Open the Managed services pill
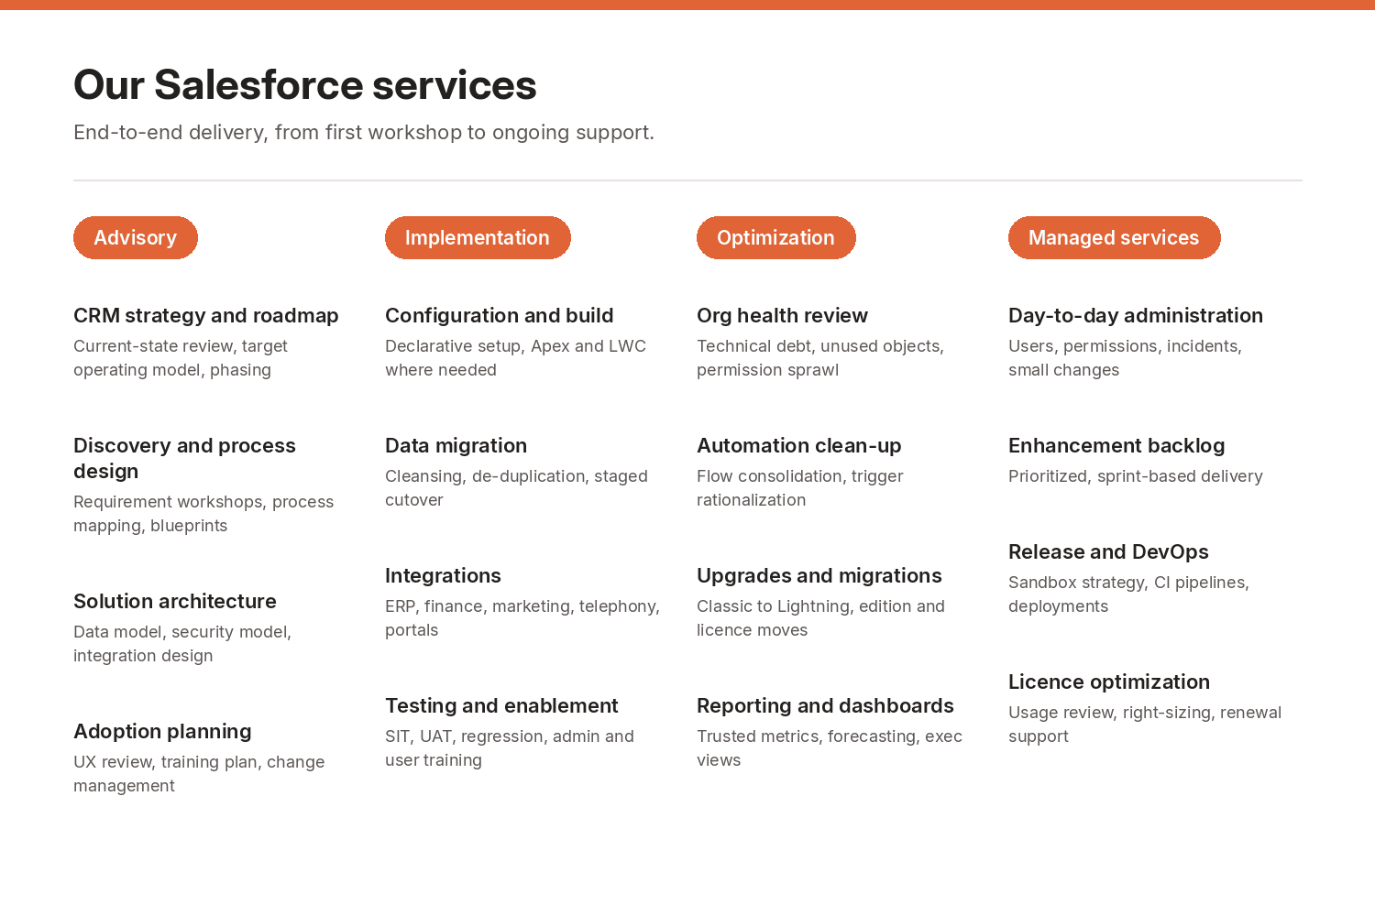This screenshot has width=1375, height=916. click(x=1115, y=237)
